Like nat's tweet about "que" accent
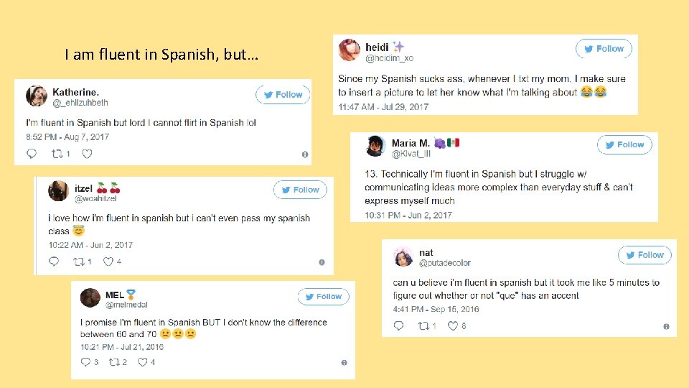The image size is (689, 388). point(453,326)
